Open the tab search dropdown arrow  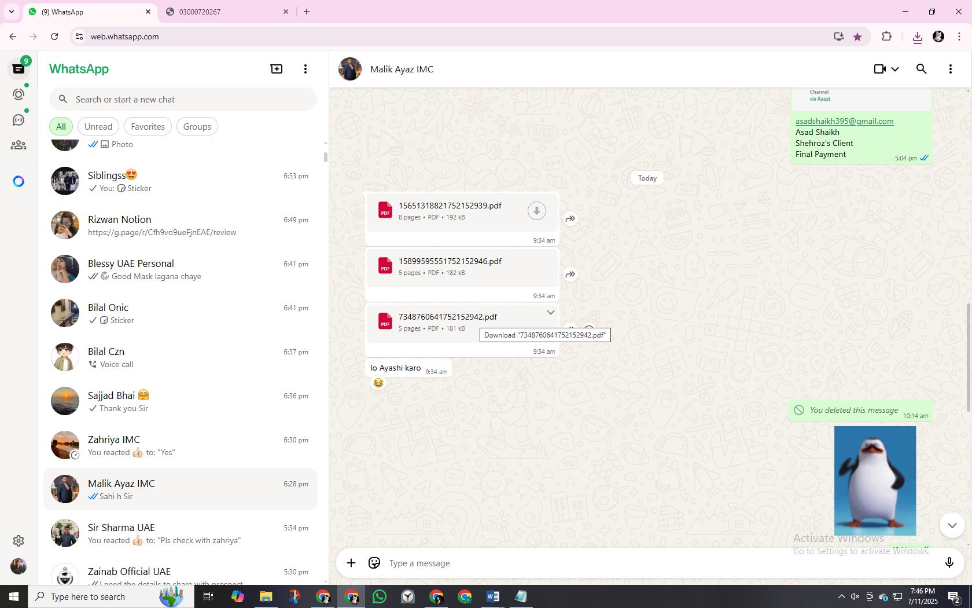11,12
